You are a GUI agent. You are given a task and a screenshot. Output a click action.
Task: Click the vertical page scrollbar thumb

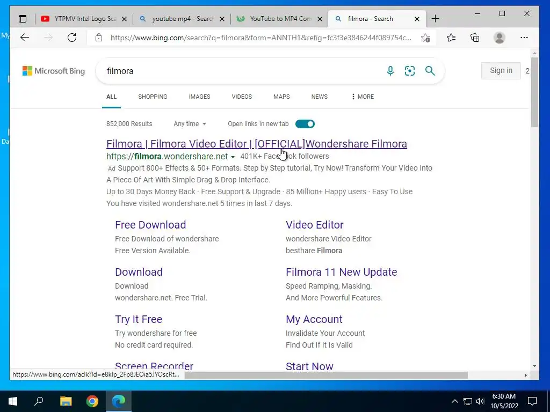click(534, 92)
